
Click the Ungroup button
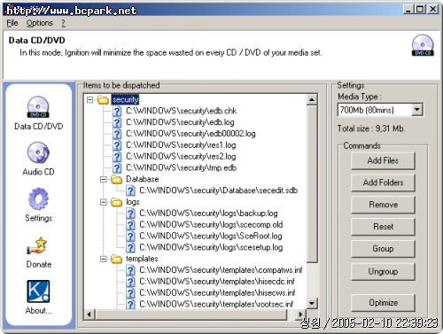tap(383, 271)
